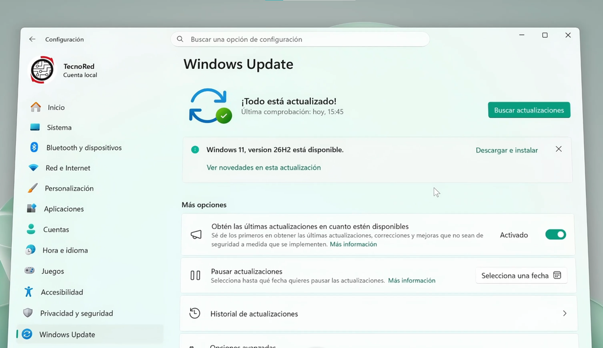Click the history clock icon

tap(194, 313)
